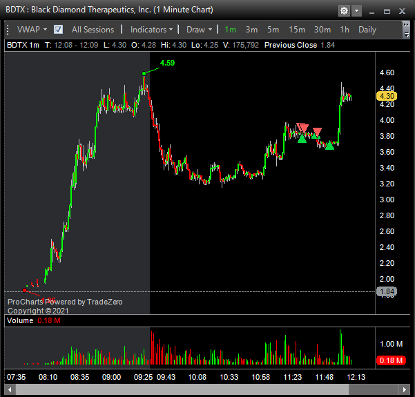Image resolution: width=415 pixels, height=397 pixels.
Task: Click the yellow 4.30 current price tag
Action: pos(387,96)
